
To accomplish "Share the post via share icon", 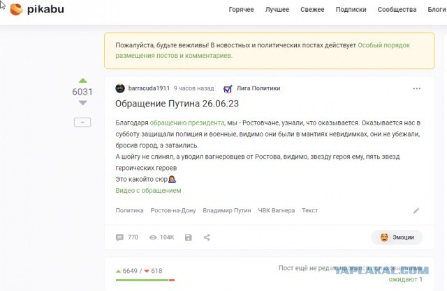I will 207,237.
